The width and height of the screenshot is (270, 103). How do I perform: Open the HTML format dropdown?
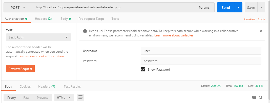(64, 97)
